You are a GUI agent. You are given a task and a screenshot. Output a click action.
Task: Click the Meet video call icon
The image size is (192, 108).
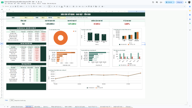(161, 2)
